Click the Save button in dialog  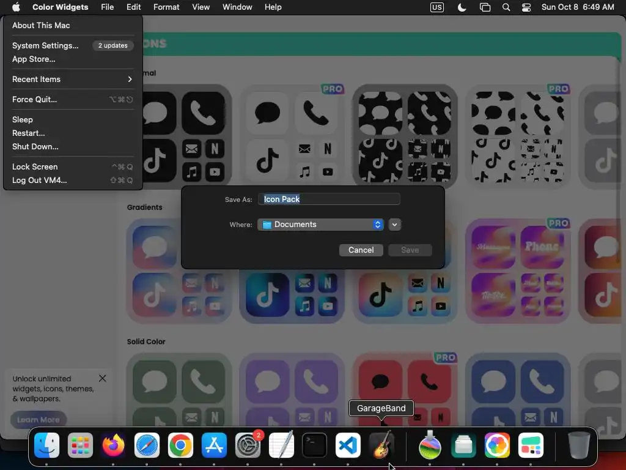tap(410, 250)
